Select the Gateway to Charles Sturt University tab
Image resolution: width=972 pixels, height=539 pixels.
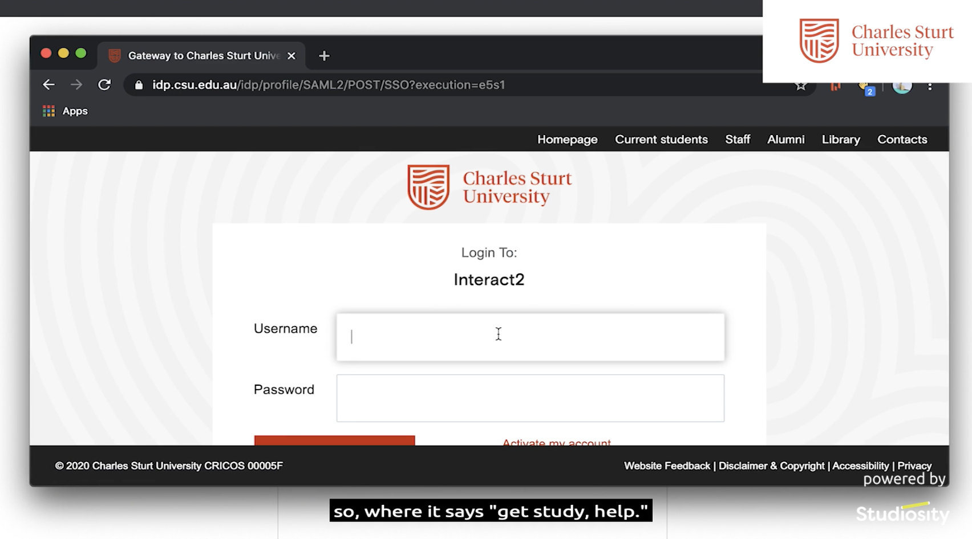coord(202,56)
